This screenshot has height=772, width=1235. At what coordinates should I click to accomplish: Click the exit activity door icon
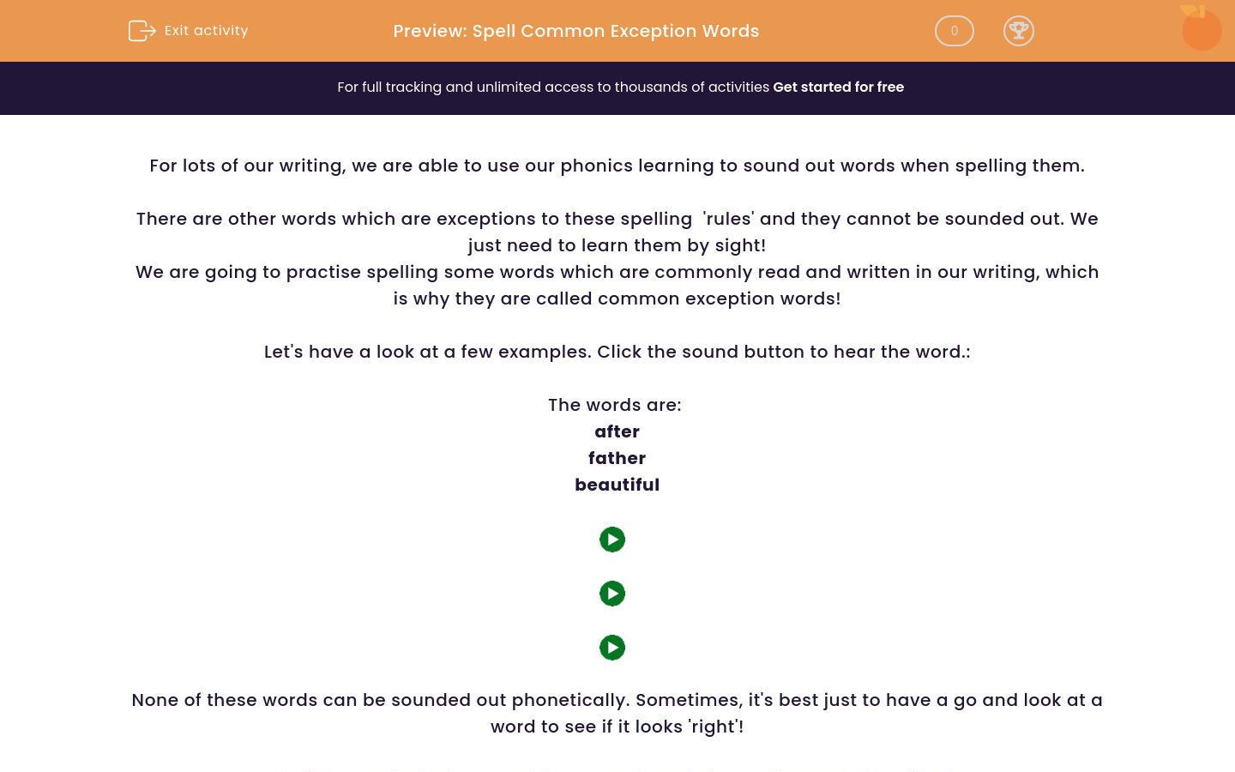tap(142, 31)
